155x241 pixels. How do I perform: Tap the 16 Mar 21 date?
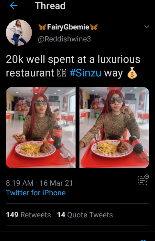coord(56,183)
